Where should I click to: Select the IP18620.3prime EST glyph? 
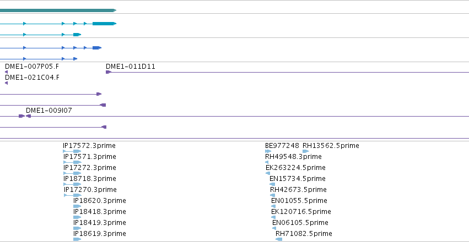pos(77,206)
